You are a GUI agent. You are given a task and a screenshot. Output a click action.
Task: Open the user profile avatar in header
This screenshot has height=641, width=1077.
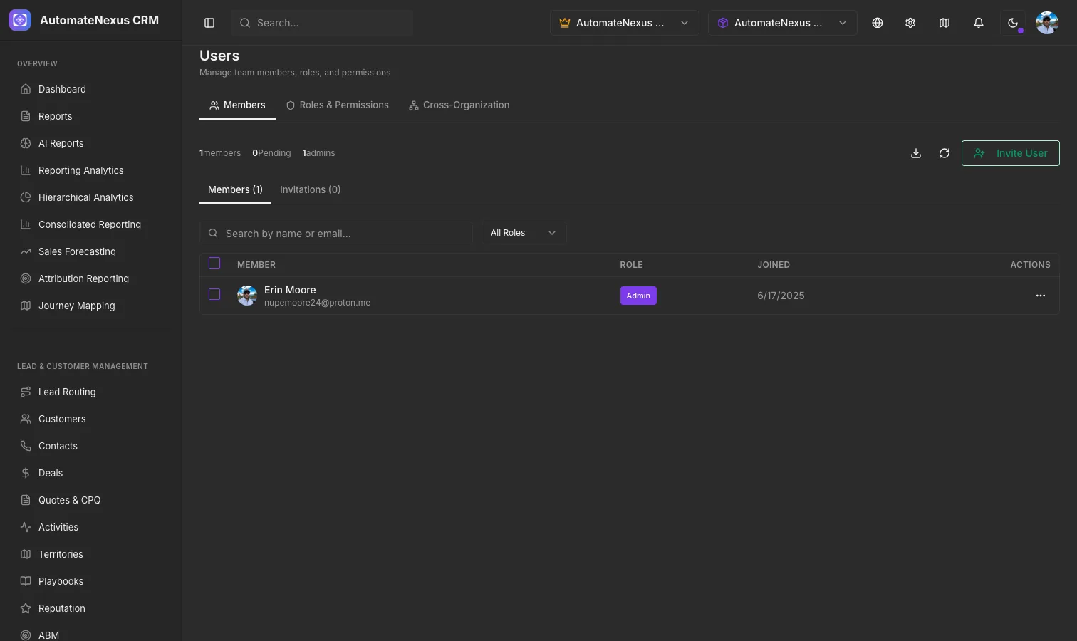tap(1047, 23)
